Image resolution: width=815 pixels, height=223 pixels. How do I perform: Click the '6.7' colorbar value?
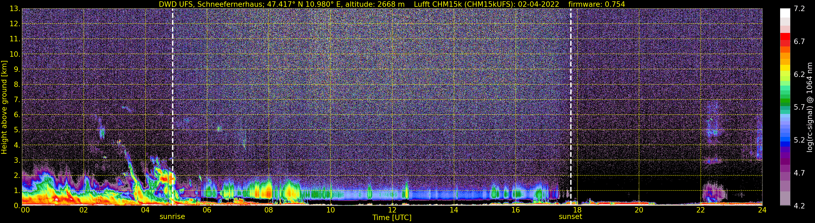point(799,41)
